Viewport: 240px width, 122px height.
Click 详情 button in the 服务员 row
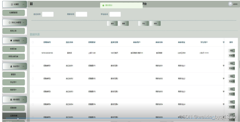(231, 50)
